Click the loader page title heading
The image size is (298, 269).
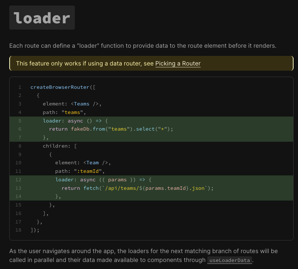(x=41, y=17)
